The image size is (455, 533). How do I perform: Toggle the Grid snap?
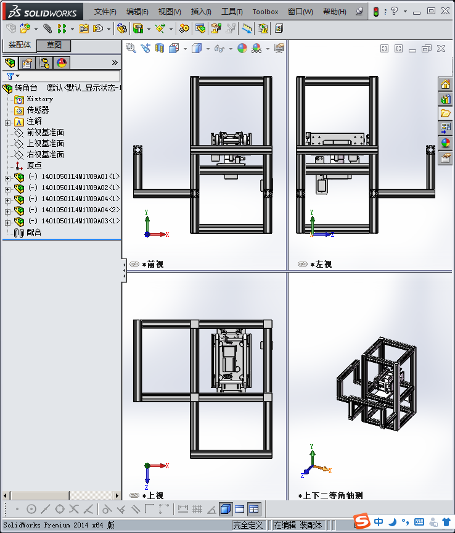tap(197, 509)
